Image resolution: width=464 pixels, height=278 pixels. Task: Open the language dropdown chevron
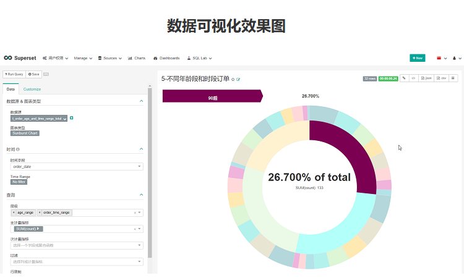[445, 59]
